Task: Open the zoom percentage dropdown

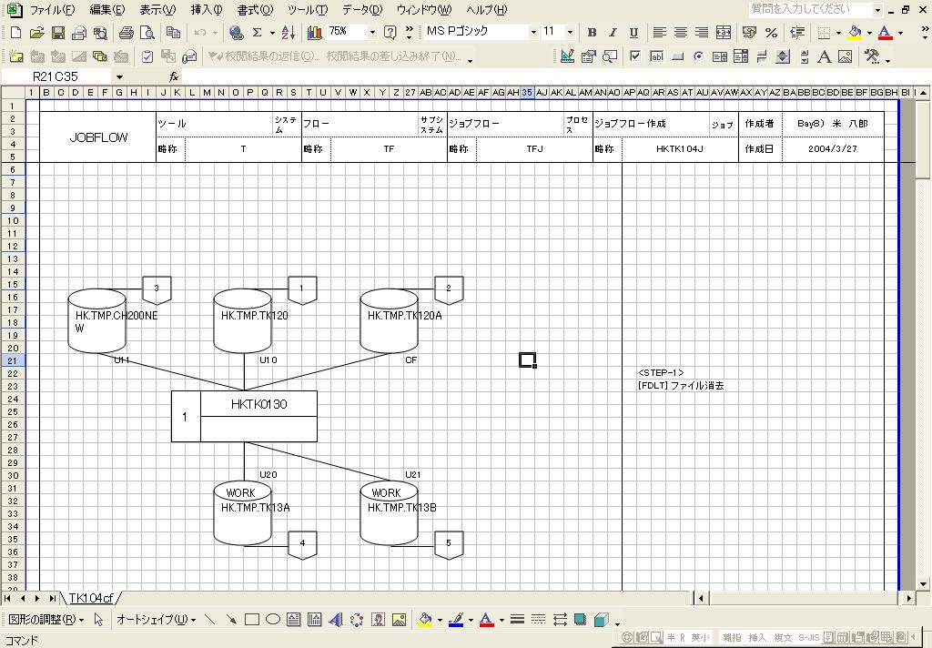Action: [372, 32]
